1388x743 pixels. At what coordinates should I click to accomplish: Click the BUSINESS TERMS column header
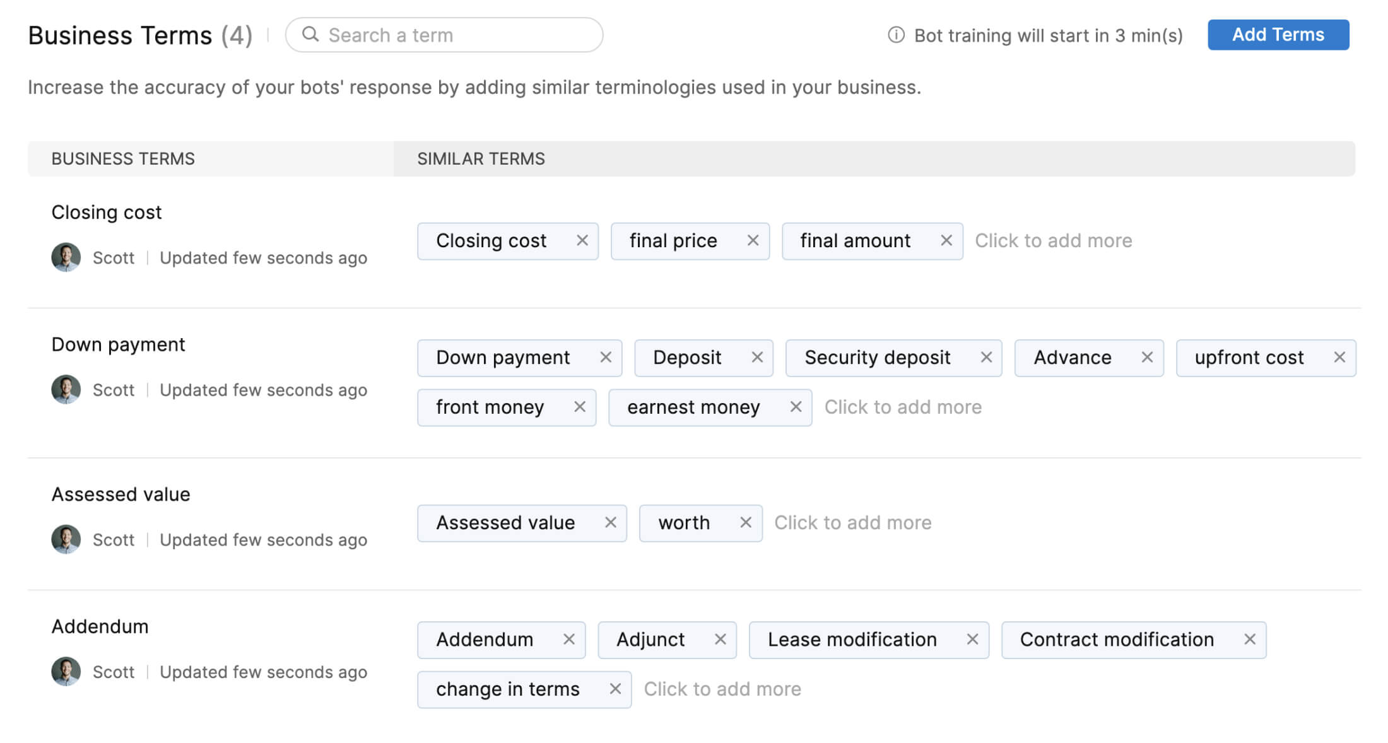[123, 158]
